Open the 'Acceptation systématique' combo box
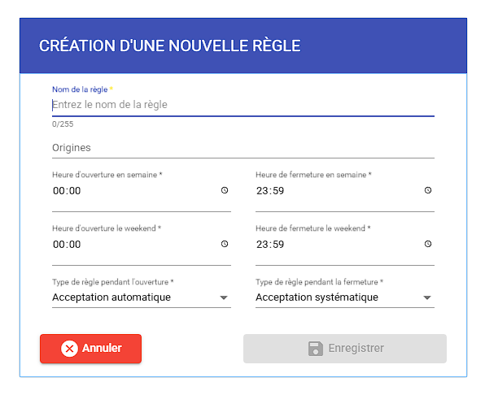Screen dimensions: 485x395 345,297
